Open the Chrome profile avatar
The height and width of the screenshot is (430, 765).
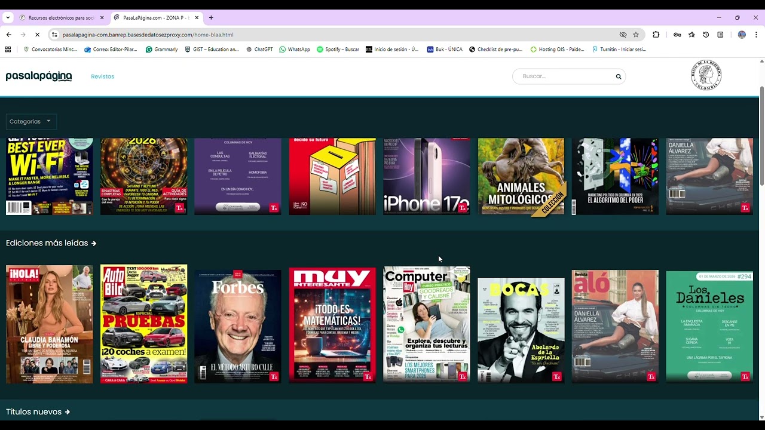coord(742,35)
